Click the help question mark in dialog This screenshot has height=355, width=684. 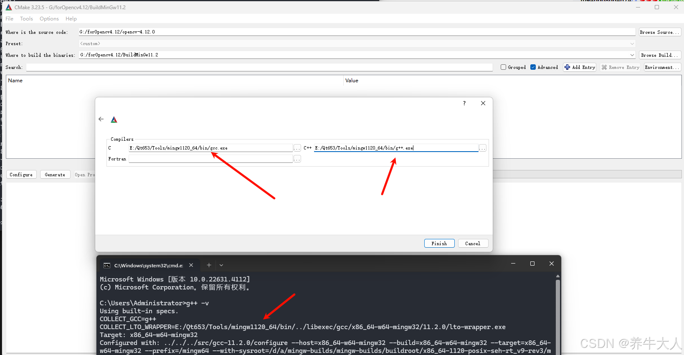(464, 103)
